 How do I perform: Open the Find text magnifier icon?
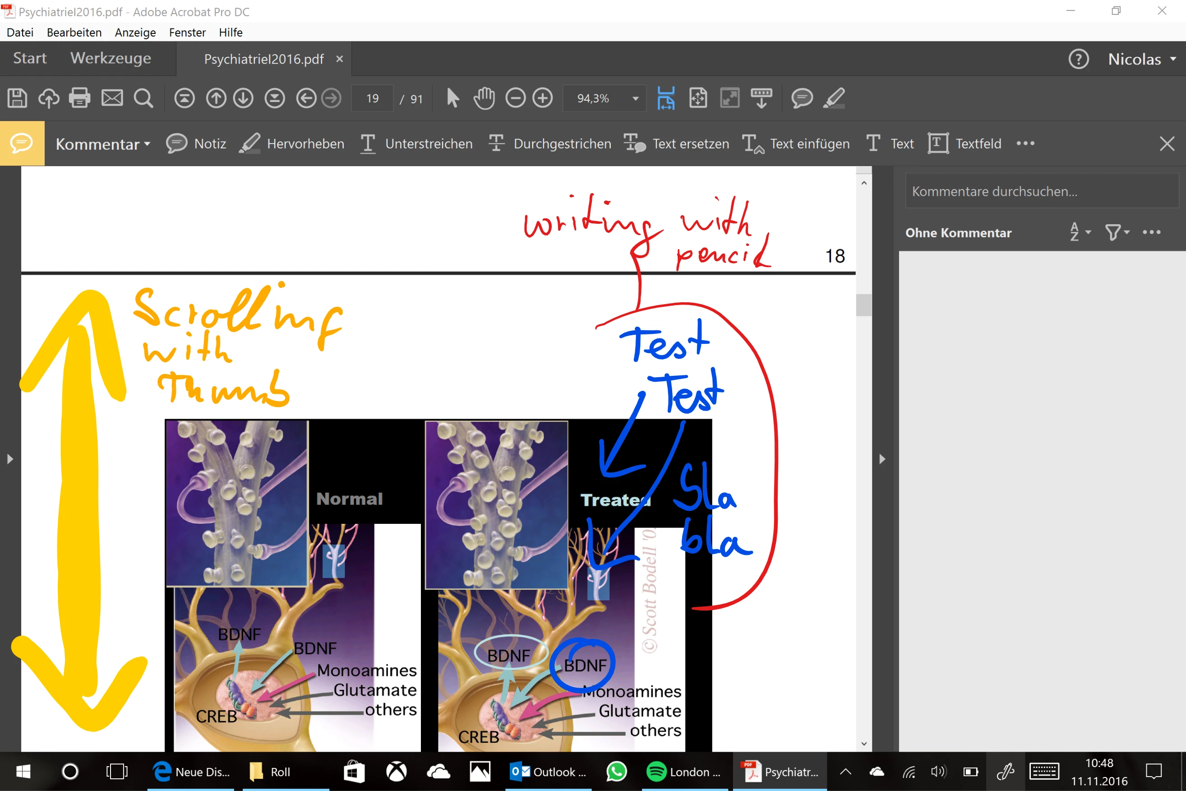[143, 98]
